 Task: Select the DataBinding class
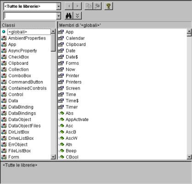coord(21,107)
